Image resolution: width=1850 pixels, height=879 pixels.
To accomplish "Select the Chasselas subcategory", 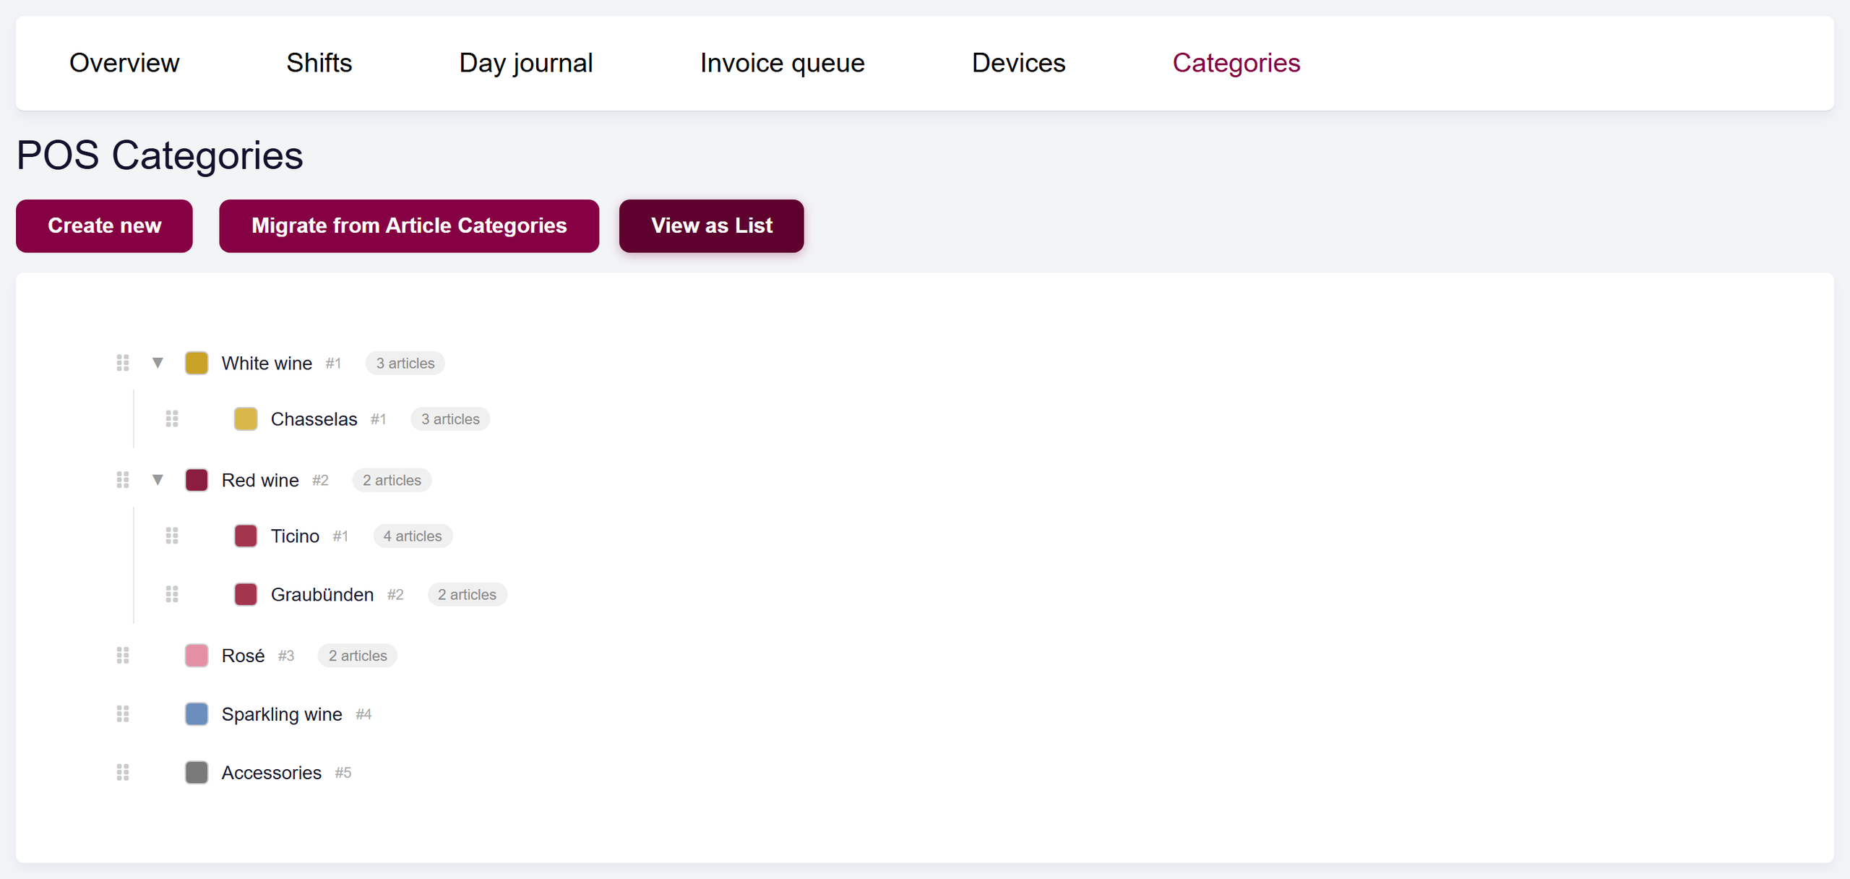I will (x=314, y=419).
